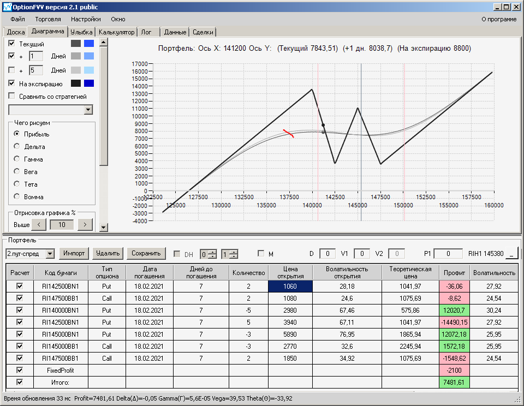Toggle the На экспирацию checkbox
This screenshot has height=406, width=524.
tap(11, 83)
